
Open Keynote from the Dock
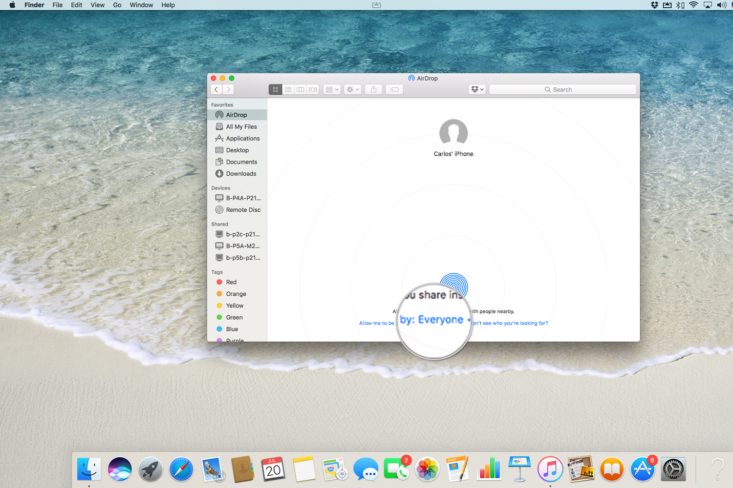point(519,469)
